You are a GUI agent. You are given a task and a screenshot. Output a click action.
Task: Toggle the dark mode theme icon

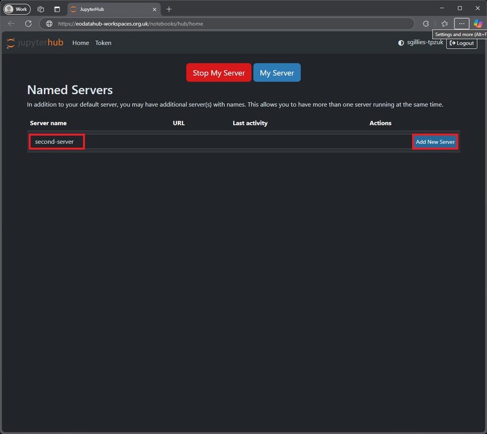(x=401, y=43)
